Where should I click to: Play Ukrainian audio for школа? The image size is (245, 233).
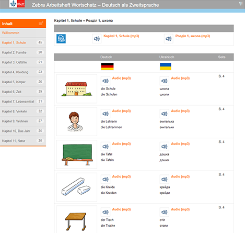[x=164, y=81]
